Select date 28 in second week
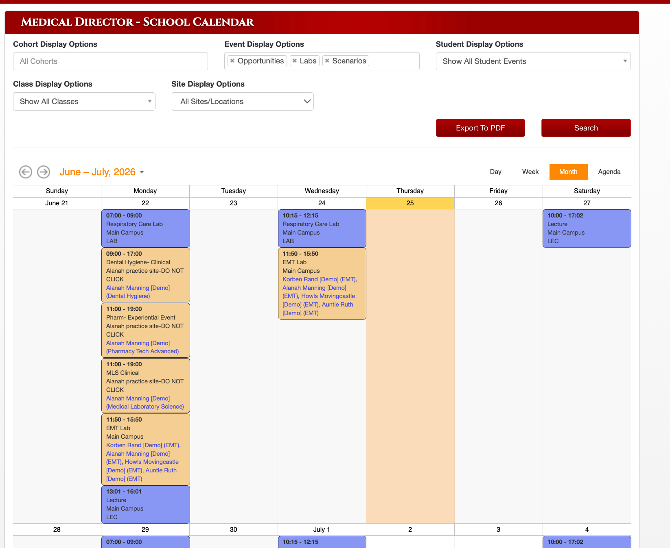This screenshot has height=548, width=670. point(57,530)
